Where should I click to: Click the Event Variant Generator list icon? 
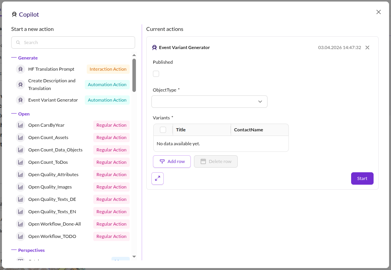(21, 100)
